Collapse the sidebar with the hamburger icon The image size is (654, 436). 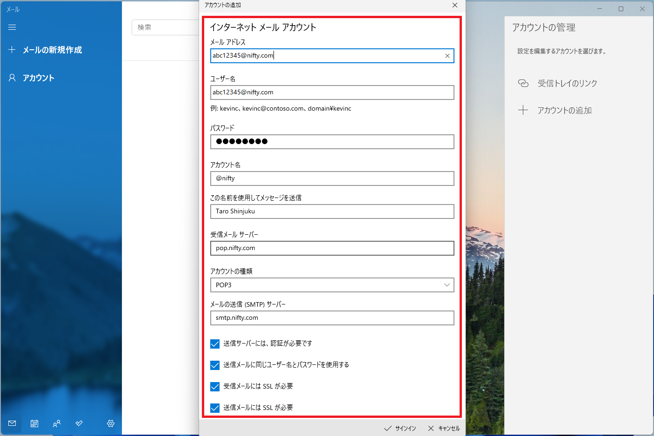[x=12, y=27]
